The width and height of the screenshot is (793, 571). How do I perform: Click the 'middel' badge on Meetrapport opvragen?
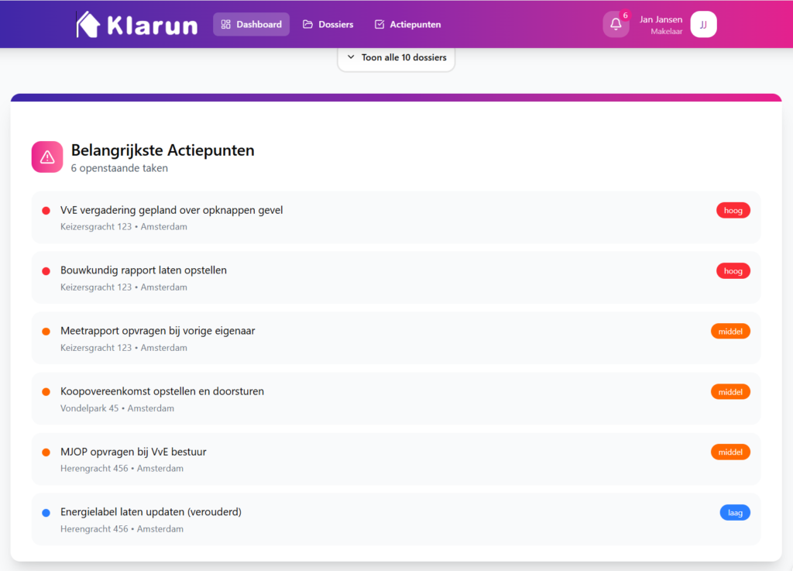[730, 331]
